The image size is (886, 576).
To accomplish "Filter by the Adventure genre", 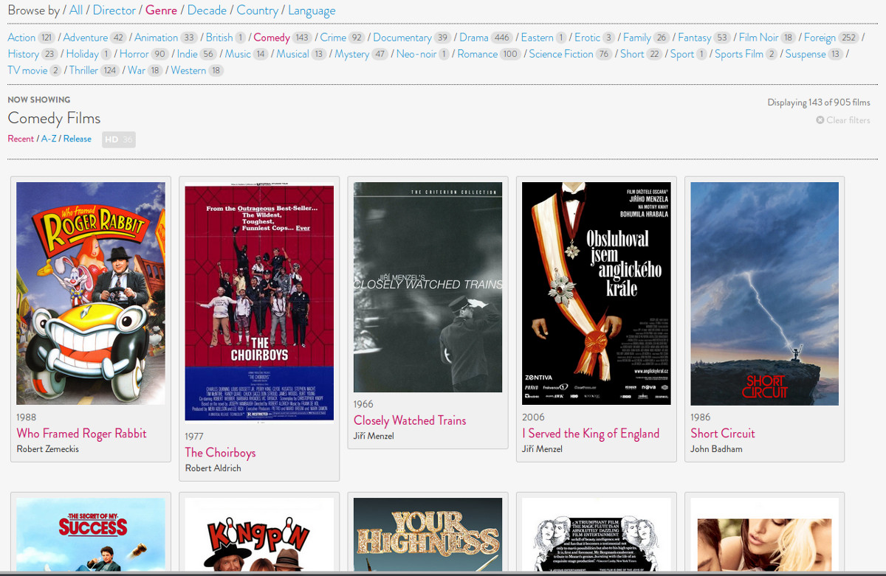I will tap(86, 38).
